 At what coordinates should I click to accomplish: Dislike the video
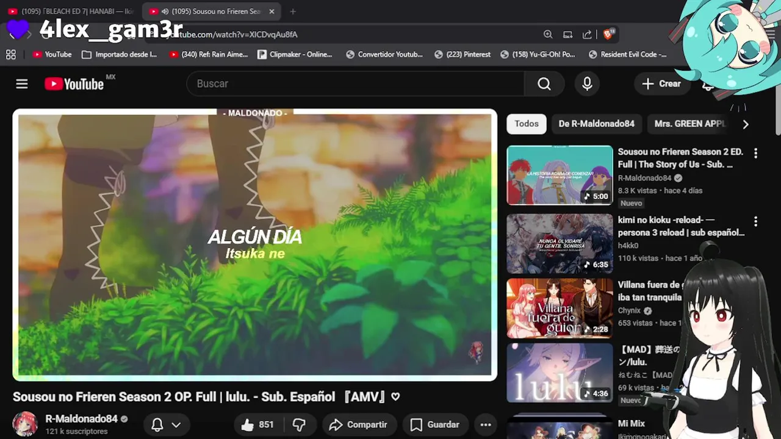(299, 425)
